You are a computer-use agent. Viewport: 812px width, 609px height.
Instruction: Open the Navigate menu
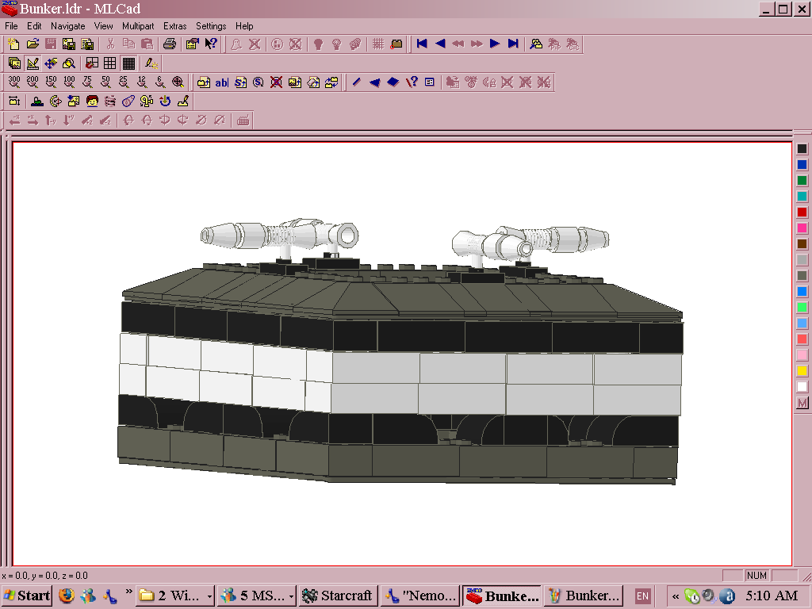[68, 26]
